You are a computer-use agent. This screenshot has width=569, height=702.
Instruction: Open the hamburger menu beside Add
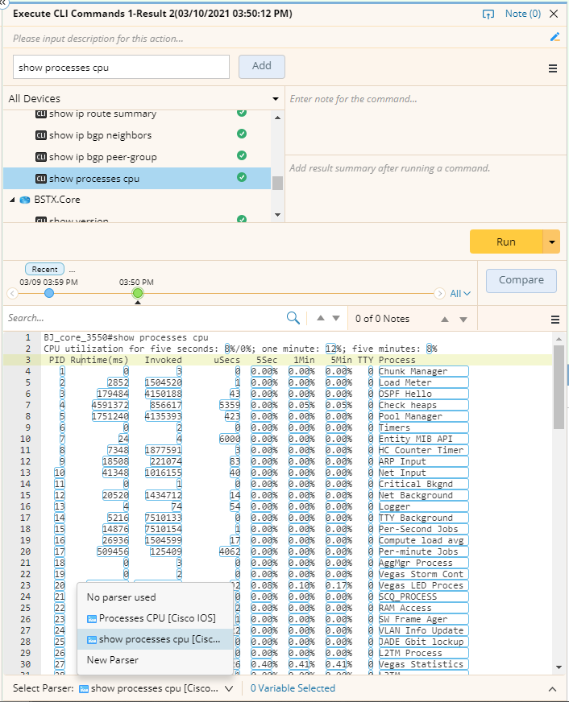[553, 68]
